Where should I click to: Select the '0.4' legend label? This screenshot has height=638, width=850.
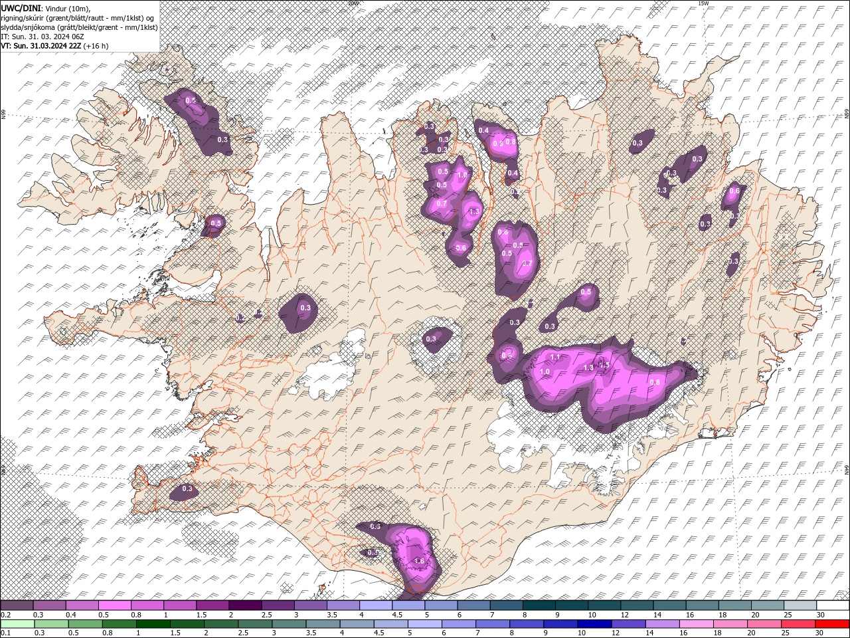[70, 615]
